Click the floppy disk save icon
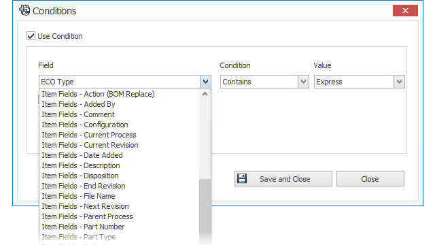This screenshot has height=245, width=435. (x=242, y=178)
